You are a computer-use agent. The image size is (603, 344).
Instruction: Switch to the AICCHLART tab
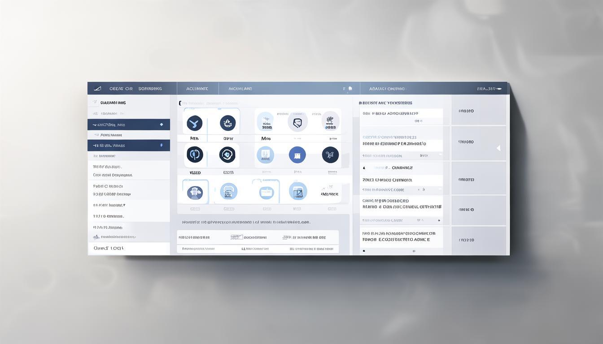click(x=240, y=89)
